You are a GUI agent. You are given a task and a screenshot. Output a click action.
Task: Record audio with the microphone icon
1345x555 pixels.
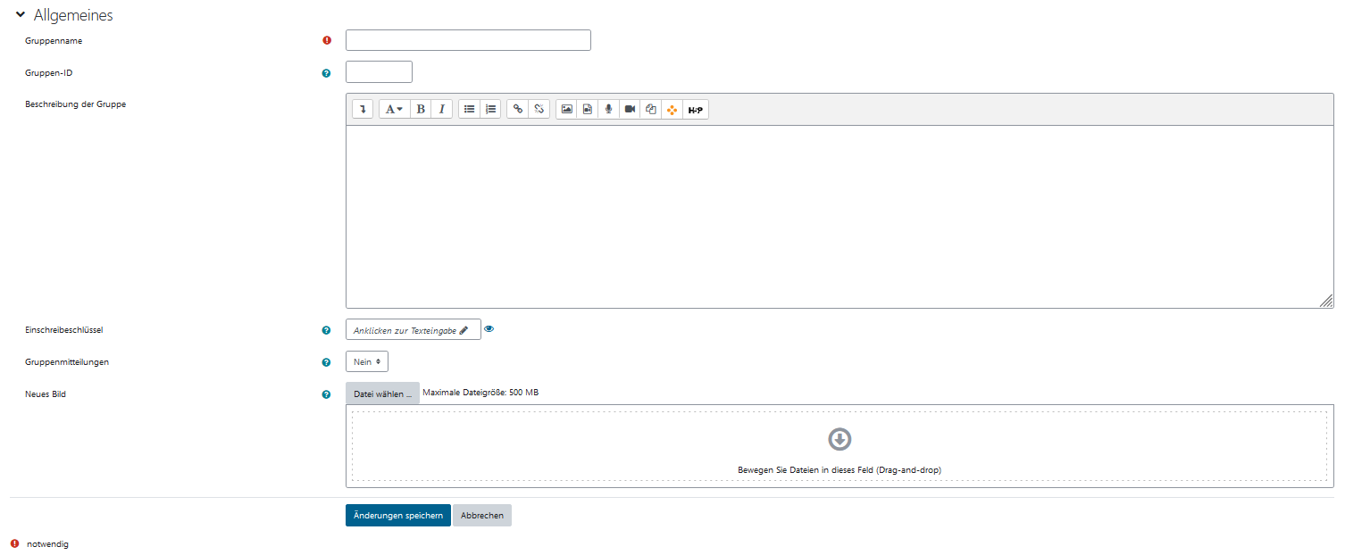click(609, 109)
